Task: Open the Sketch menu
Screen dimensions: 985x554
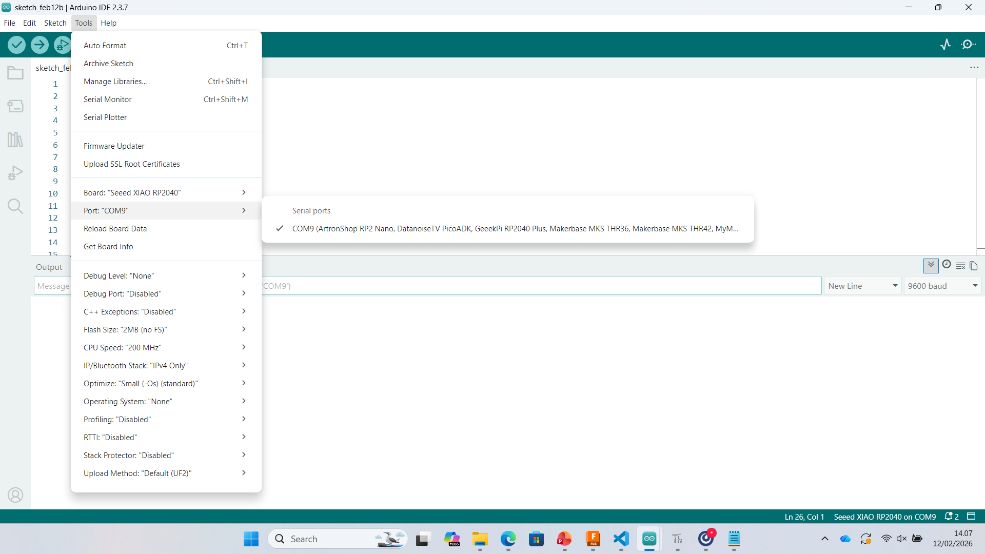Action: [55, 23]
